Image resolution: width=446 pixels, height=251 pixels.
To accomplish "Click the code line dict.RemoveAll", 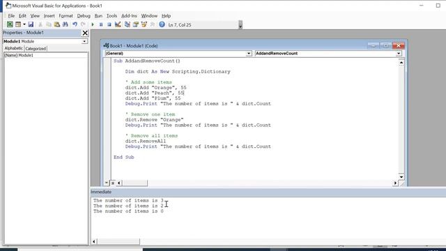I will pyautogui.click(x=146, y=141).
